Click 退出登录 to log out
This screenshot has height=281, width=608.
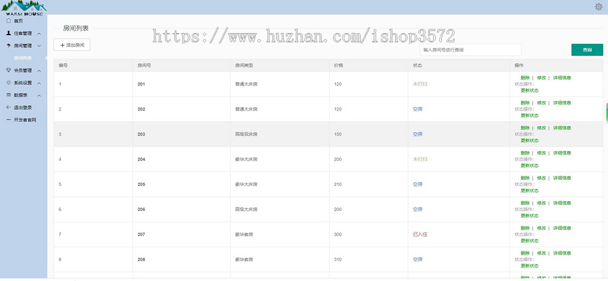click(23, 107)
